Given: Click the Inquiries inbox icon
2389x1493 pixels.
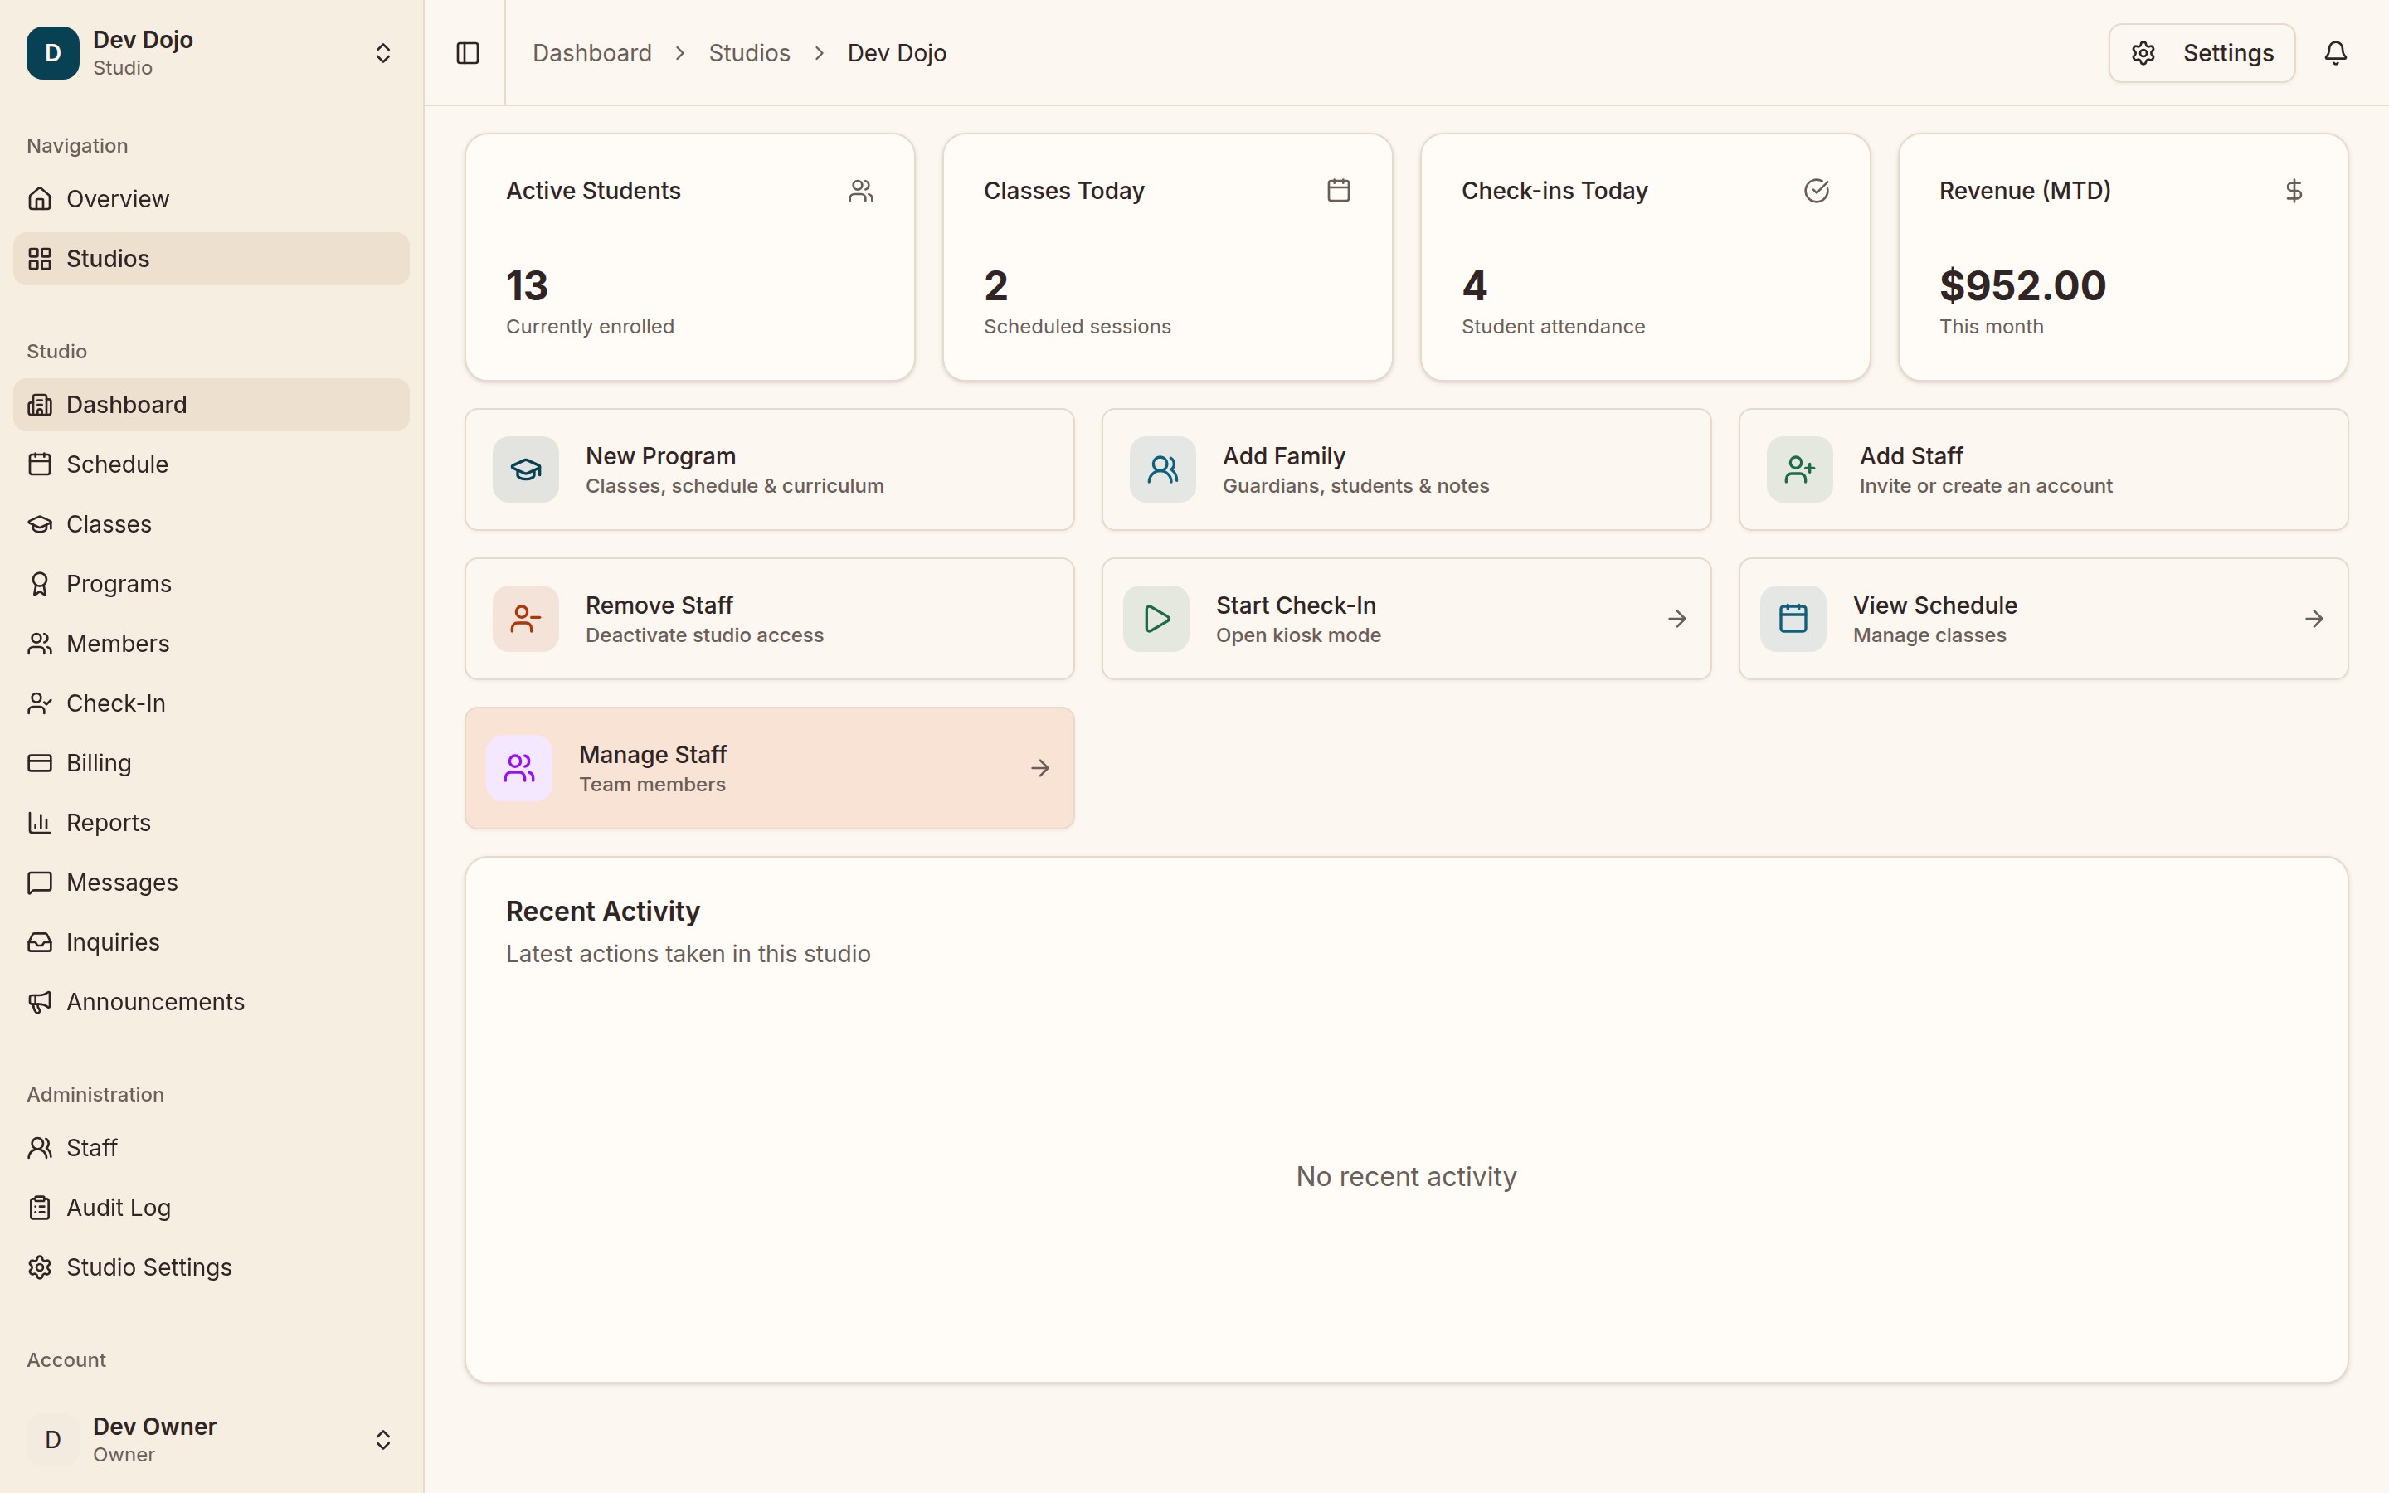Looking at the screenshot, I should click(x=40, y=942).
